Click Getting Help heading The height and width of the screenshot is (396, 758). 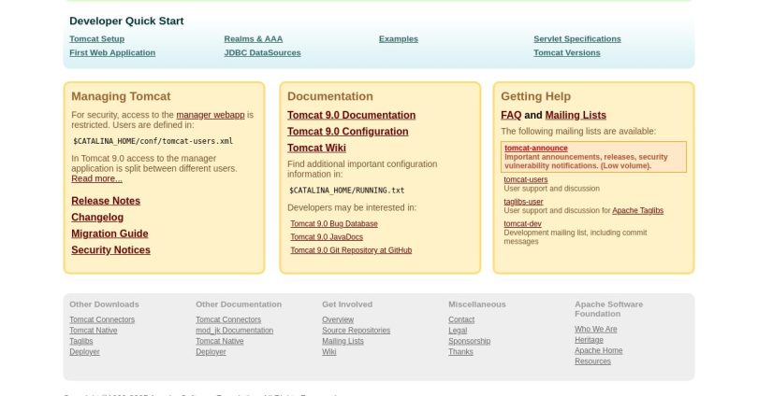click(535, 96)
